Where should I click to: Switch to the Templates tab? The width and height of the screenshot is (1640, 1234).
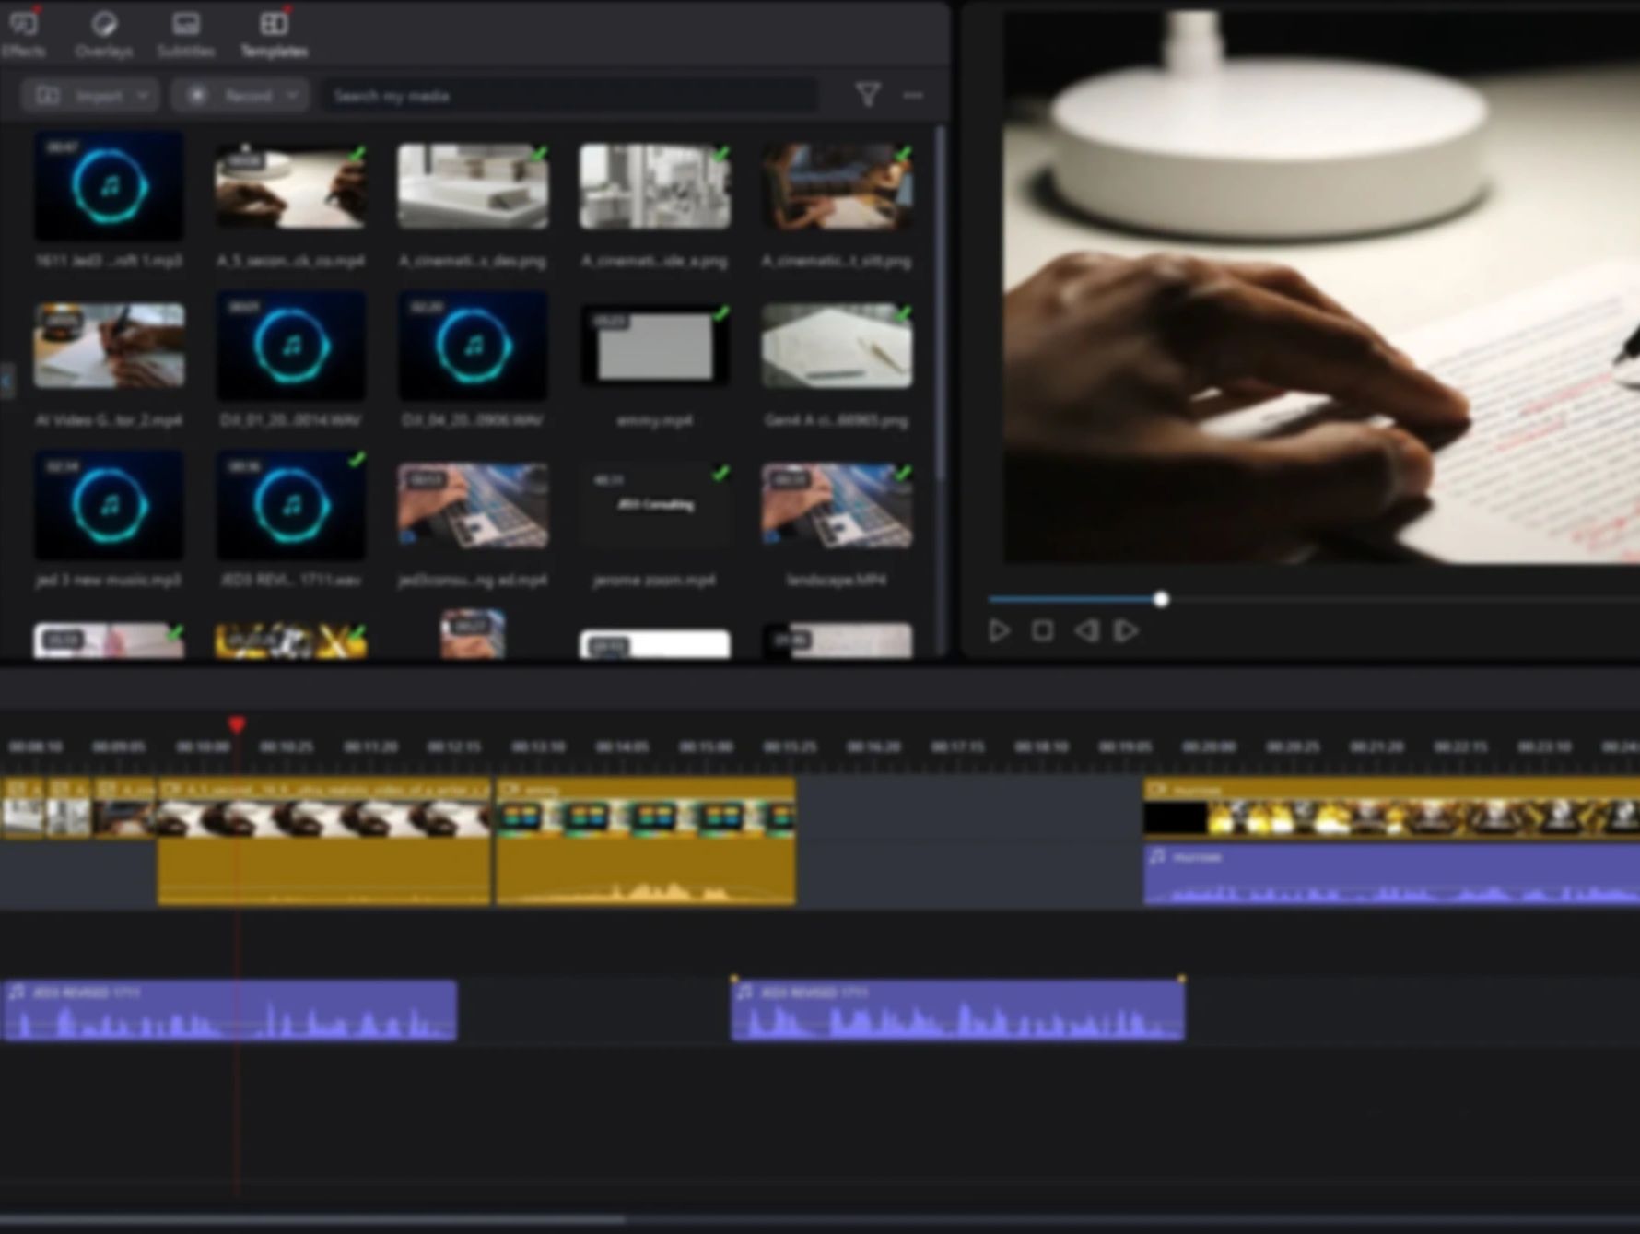point(274,33)
